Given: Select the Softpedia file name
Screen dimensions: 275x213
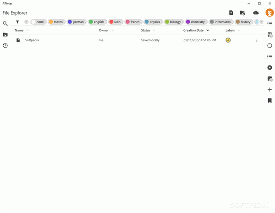Looking at the screenshot, I should (x=32, y=40).
